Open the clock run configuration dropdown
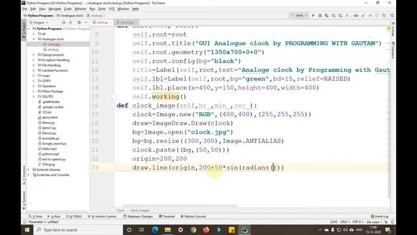This screenshot has height=235, width=417. [x=298, y=16]
